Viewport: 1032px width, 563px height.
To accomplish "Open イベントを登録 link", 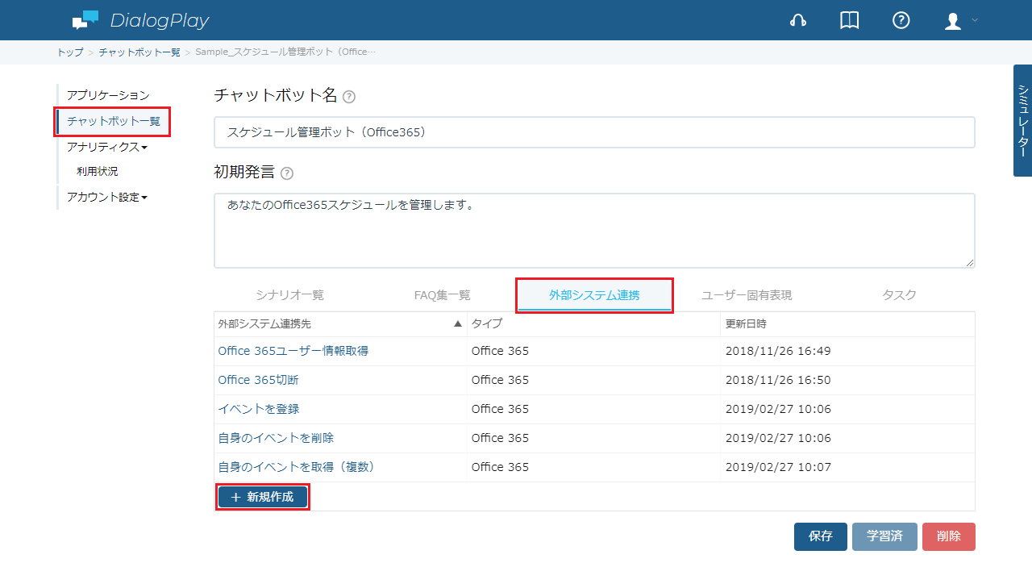I will click(259, 409).
